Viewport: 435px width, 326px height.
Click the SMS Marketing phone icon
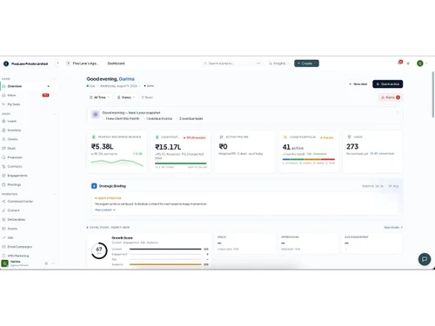pyautogui.click(x=3, y=256)
